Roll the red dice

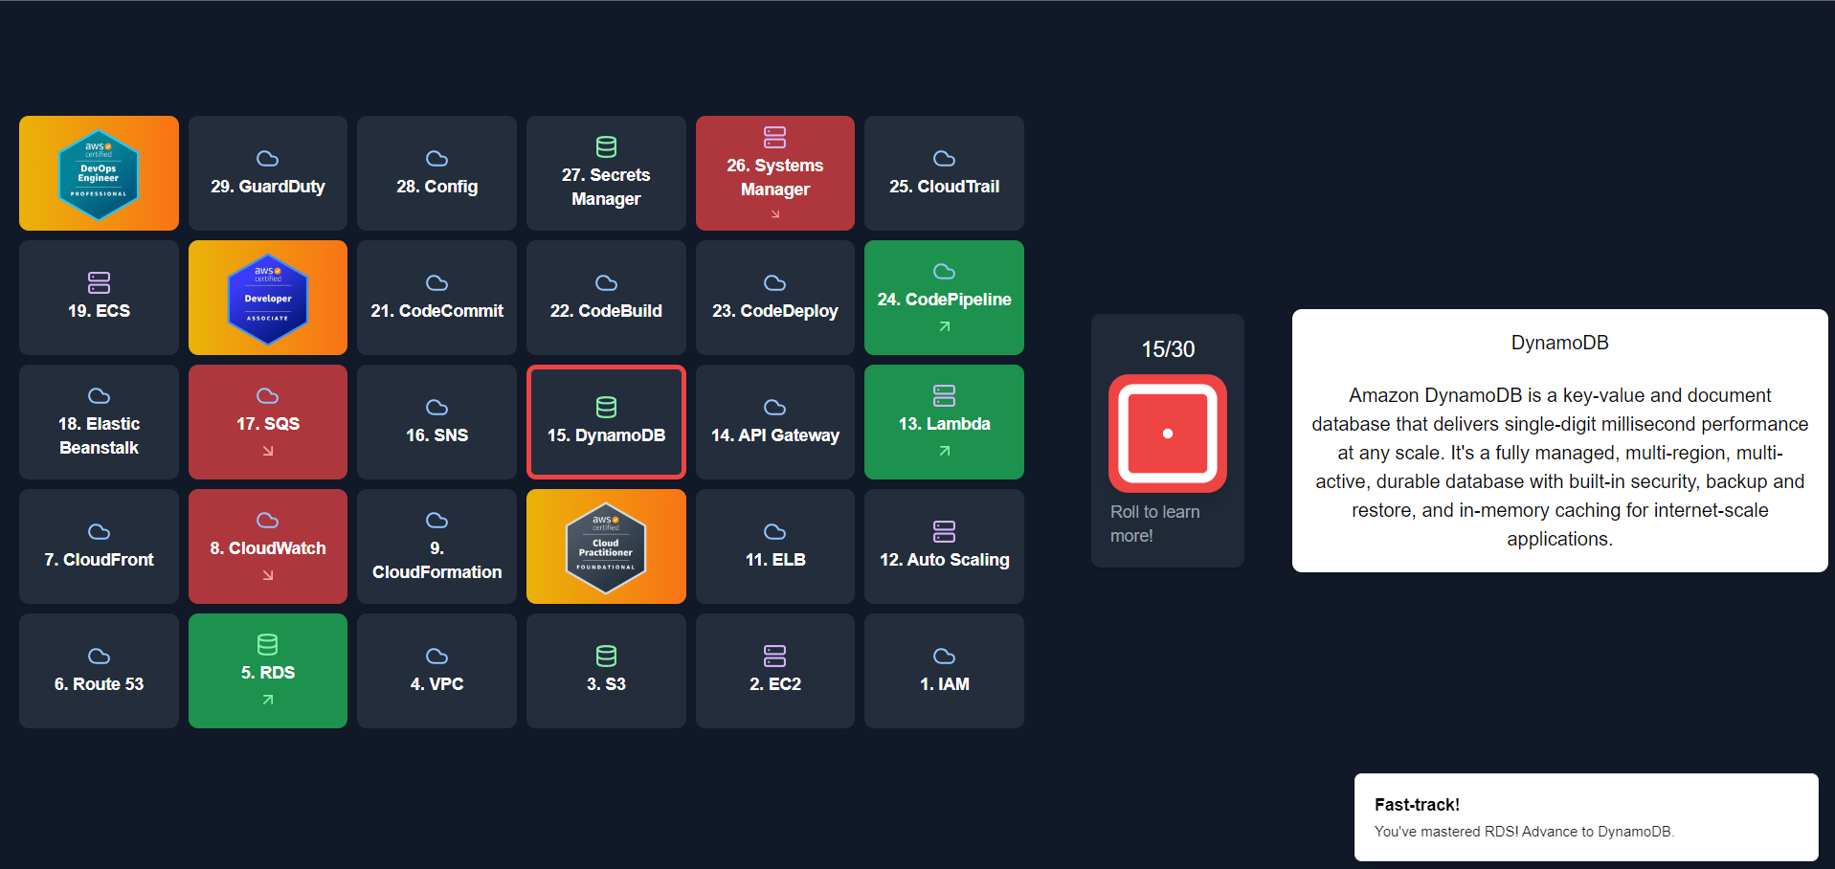(x=1168, y=434)
